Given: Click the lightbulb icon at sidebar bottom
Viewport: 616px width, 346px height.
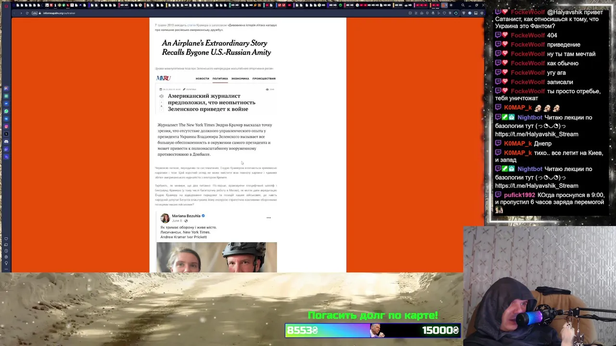Looking at the screenshot, I should point(6,263).
